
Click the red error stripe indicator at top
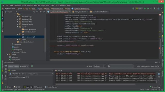[x=160, y=15]
